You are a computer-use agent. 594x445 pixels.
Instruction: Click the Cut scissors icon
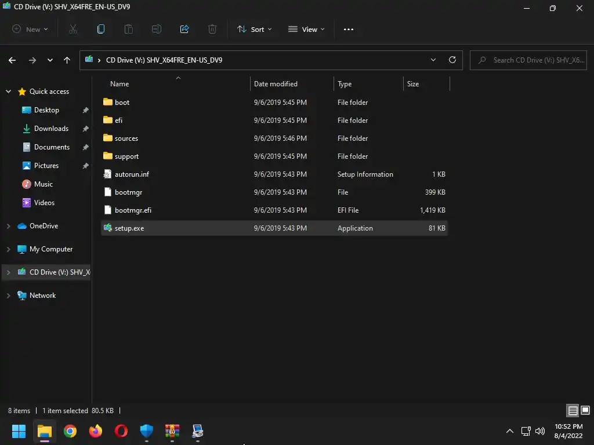(73, 29)
